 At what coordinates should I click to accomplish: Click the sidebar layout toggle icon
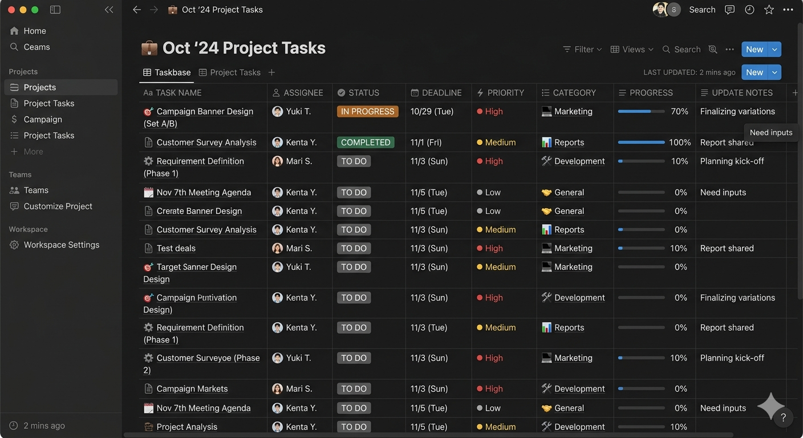tap(55, 10)
